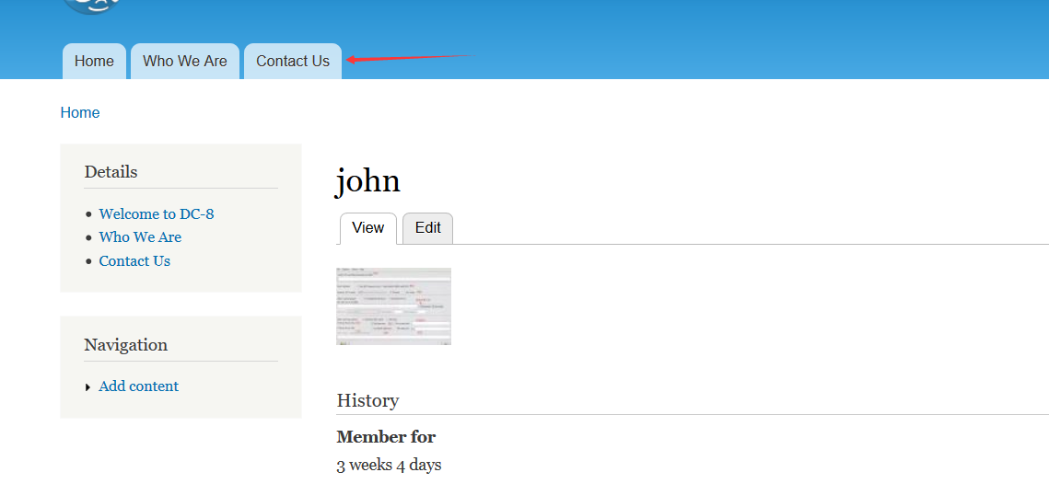Open Contact Us link in Details block
This screenshot has width=1049, height=484.
(134, 260)
